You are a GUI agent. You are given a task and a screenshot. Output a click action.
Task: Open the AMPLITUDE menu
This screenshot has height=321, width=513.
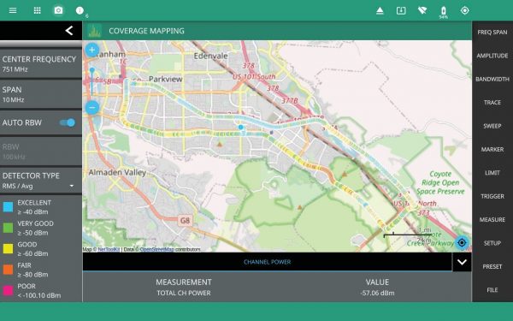(492, 56)
